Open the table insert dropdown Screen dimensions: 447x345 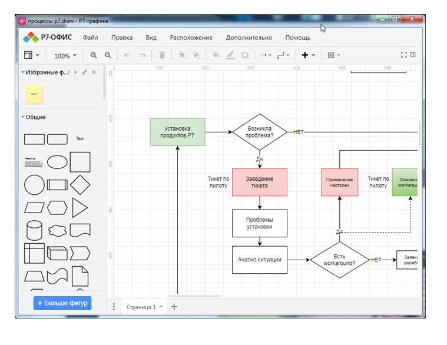(334, 55)
